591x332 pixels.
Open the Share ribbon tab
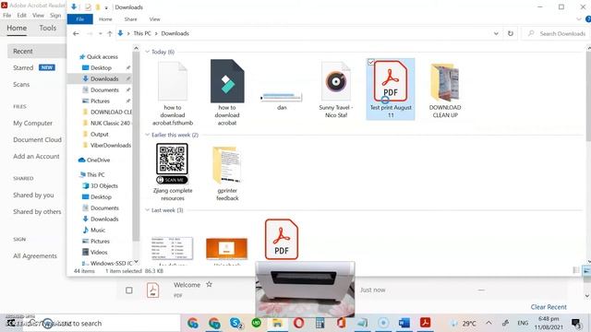(131, 19)
